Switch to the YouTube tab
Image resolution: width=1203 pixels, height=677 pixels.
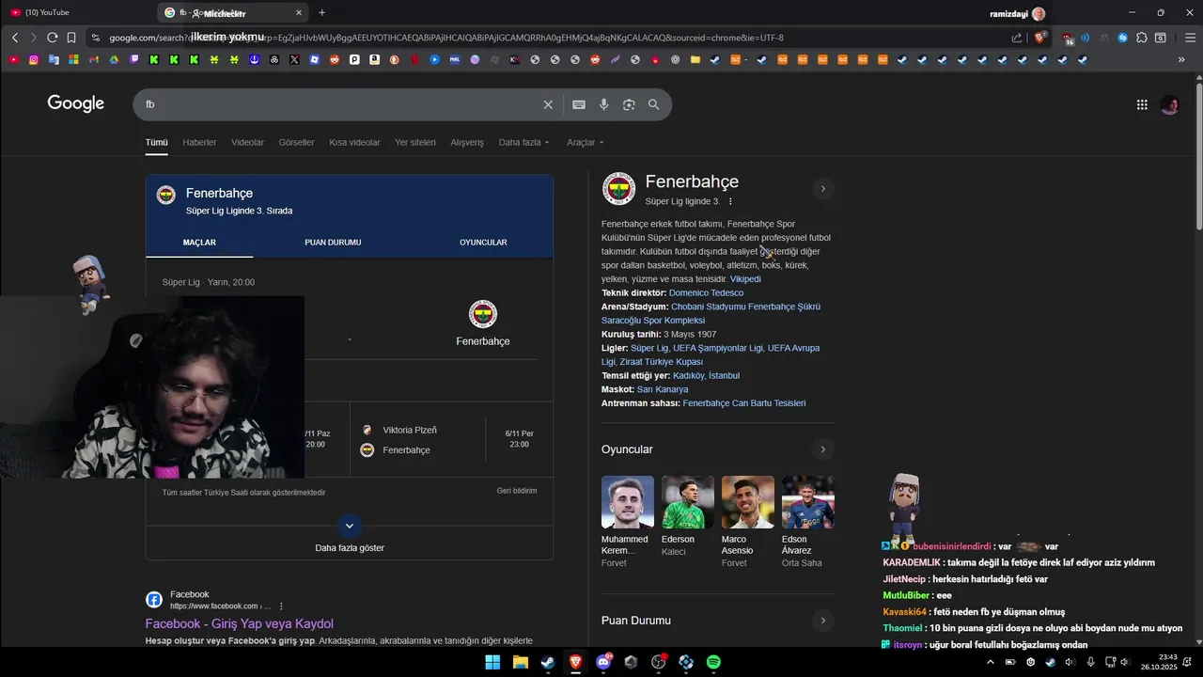[x=75, y=12]
